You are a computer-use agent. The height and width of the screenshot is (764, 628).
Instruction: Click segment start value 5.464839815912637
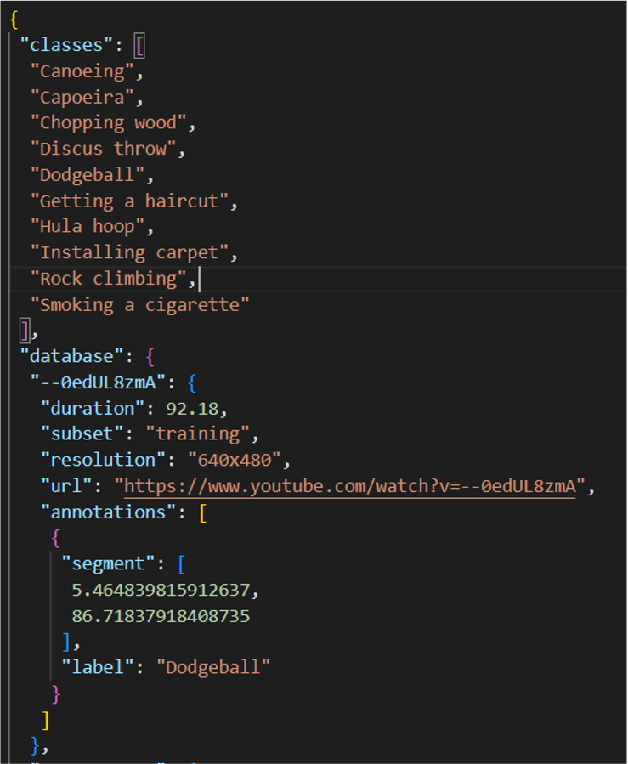pos(161,590)
